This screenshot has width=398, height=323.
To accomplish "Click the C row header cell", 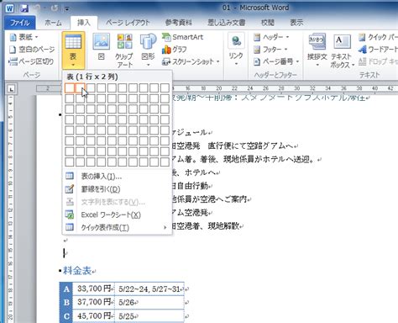I will pyautogui.click(x=66, y=316).
